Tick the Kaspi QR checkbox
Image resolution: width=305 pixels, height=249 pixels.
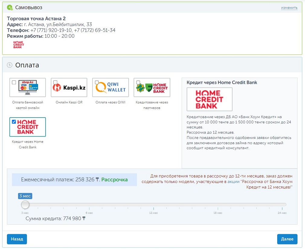(x=55, y=82)
